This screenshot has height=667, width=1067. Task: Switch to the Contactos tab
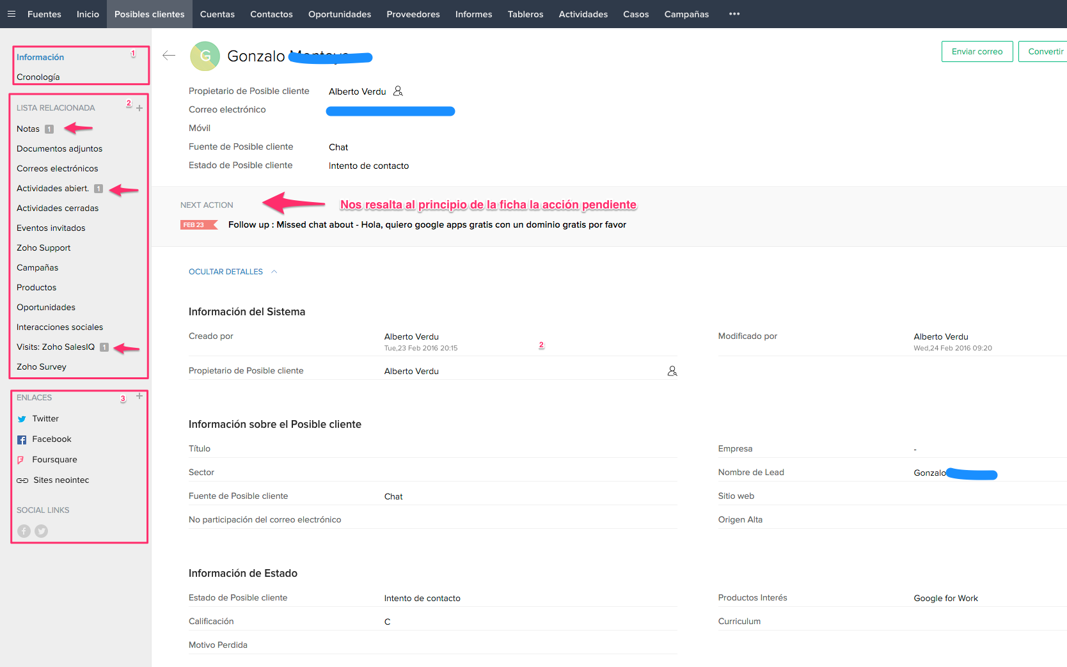(271, 13)
